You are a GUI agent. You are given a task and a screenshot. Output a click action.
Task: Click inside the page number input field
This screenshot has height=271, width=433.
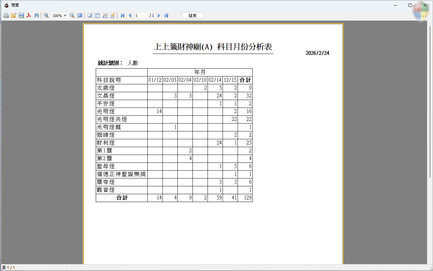141,15
